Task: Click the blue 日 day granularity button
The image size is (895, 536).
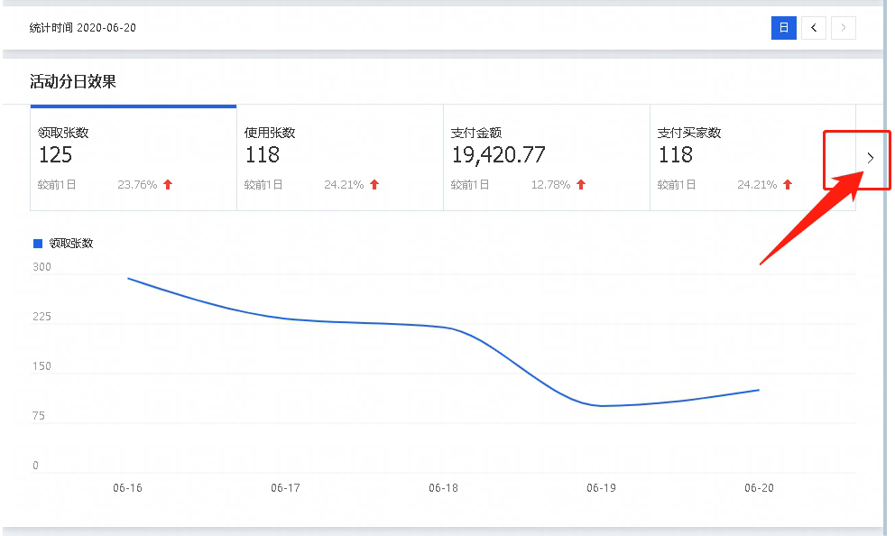Action: pos(783,28)
